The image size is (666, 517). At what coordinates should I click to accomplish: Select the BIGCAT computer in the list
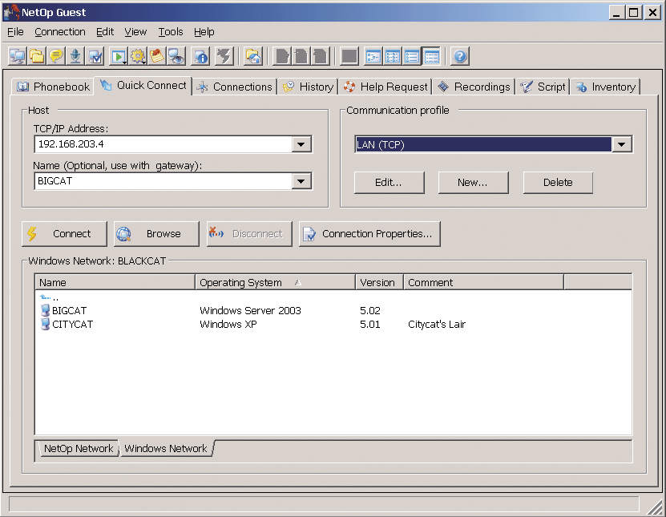coord(63,310)
